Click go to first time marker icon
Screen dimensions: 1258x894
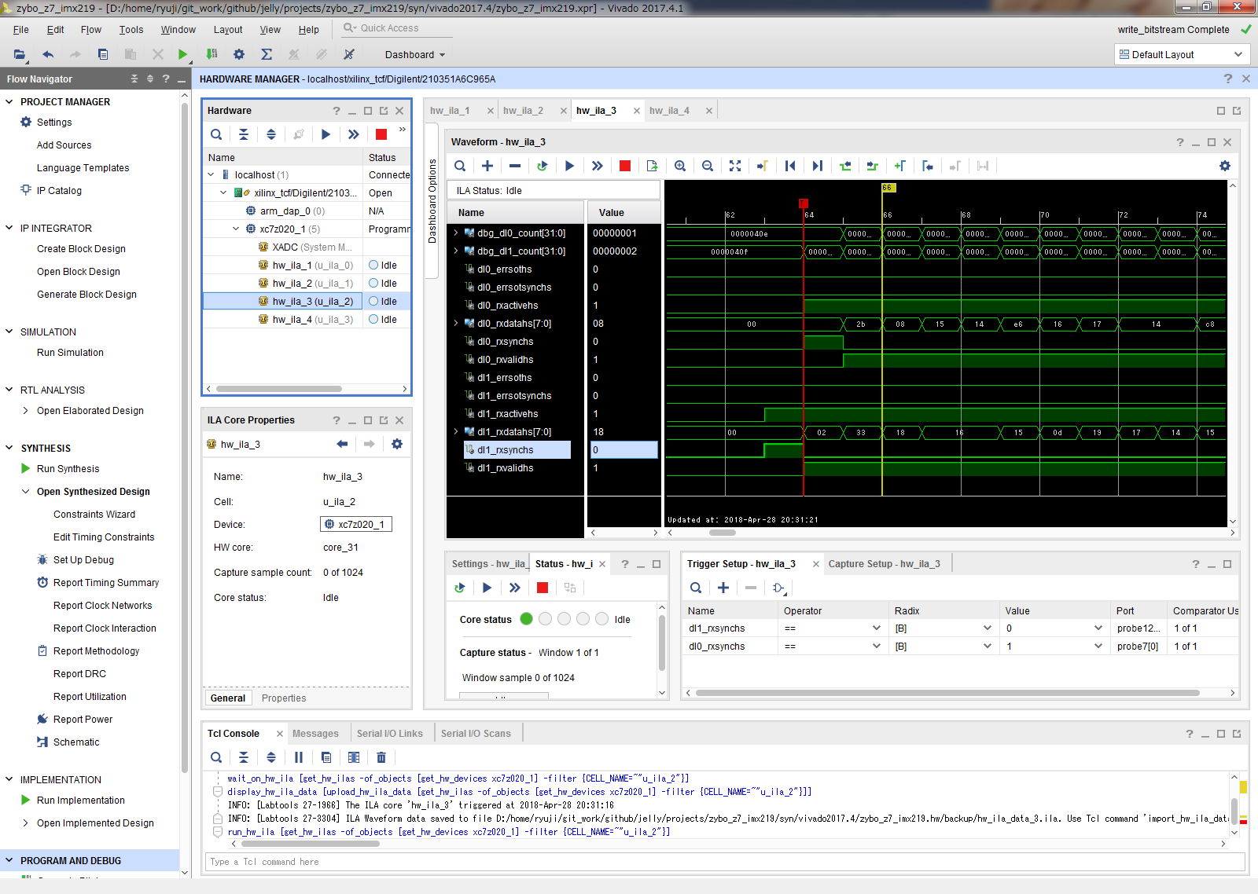pos(790,166)
